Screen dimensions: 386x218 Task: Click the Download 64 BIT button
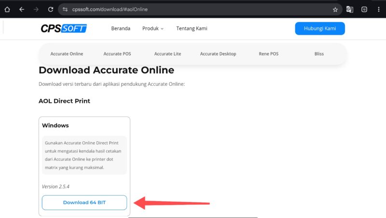(x=84, y=203)
